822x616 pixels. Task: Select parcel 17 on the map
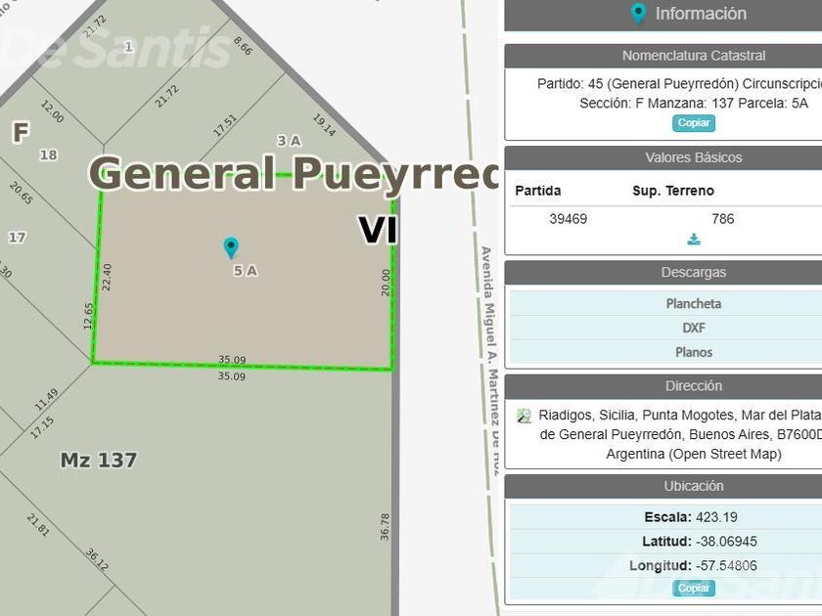click(17, 238)
